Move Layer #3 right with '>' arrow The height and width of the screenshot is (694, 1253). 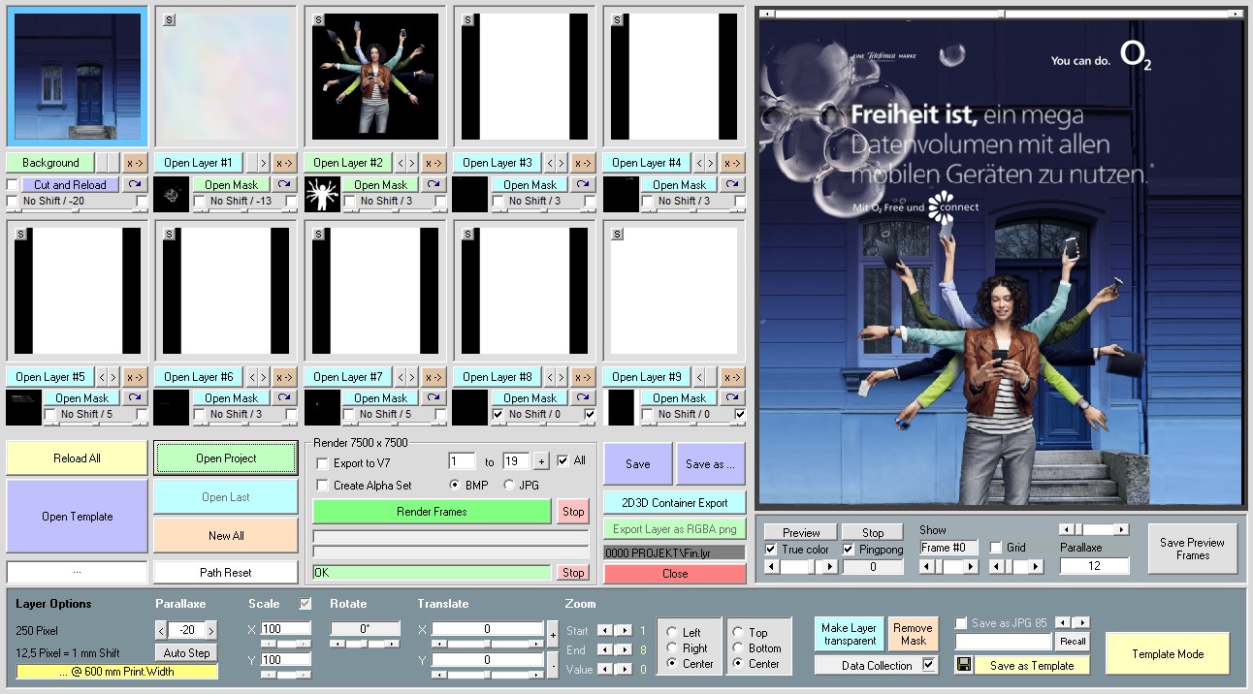[x=562, y=163]
